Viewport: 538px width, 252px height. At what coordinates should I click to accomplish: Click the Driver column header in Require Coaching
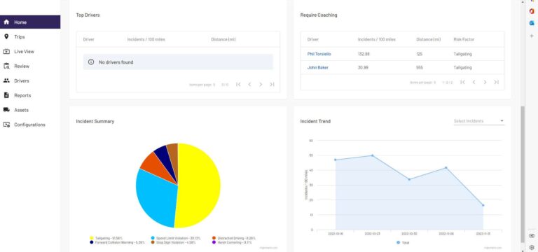[313, 39]
